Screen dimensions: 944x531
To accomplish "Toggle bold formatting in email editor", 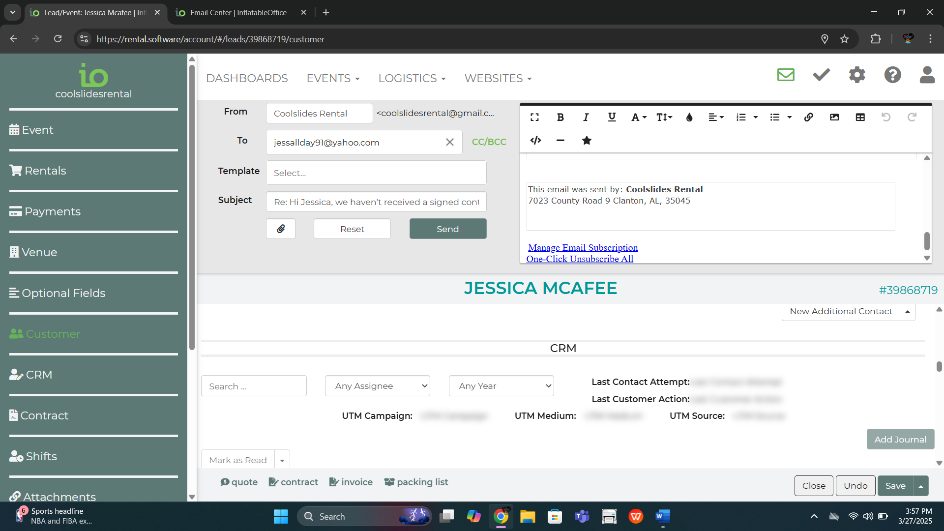I will pyautogui.click(x=560, y=118).
